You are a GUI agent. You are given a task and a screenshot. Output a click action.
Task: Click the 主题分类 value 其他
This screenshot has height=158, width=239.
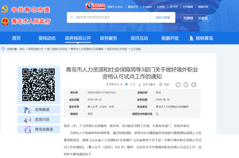[x=158, y=92]
